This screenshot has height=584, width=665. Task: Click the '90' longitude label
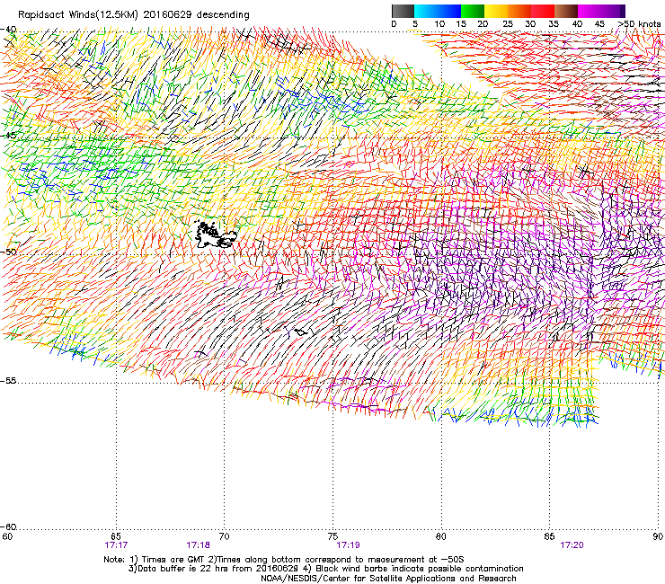click(658, 536)
